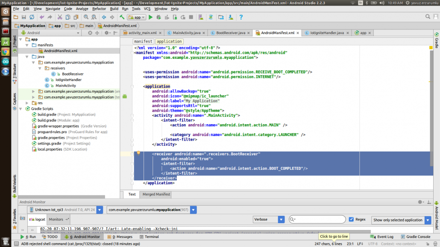This screenshot has width=440, height=247.
Task: Open the TODO tool window
Action: click(50, 237)
